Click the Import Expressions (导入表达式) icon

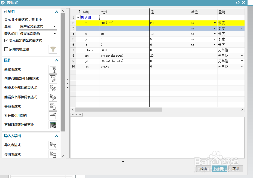tap(53, 145)
